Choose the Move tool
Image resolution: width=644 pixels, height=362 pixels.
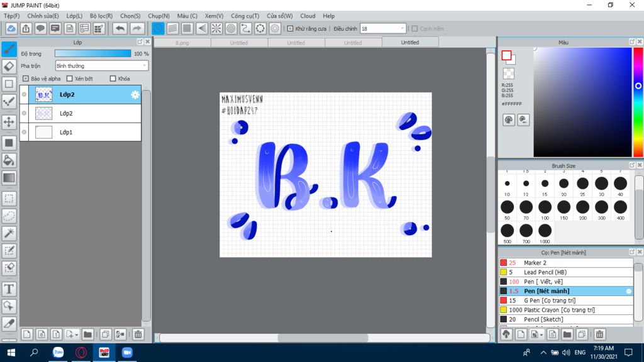tap(9, 122)
